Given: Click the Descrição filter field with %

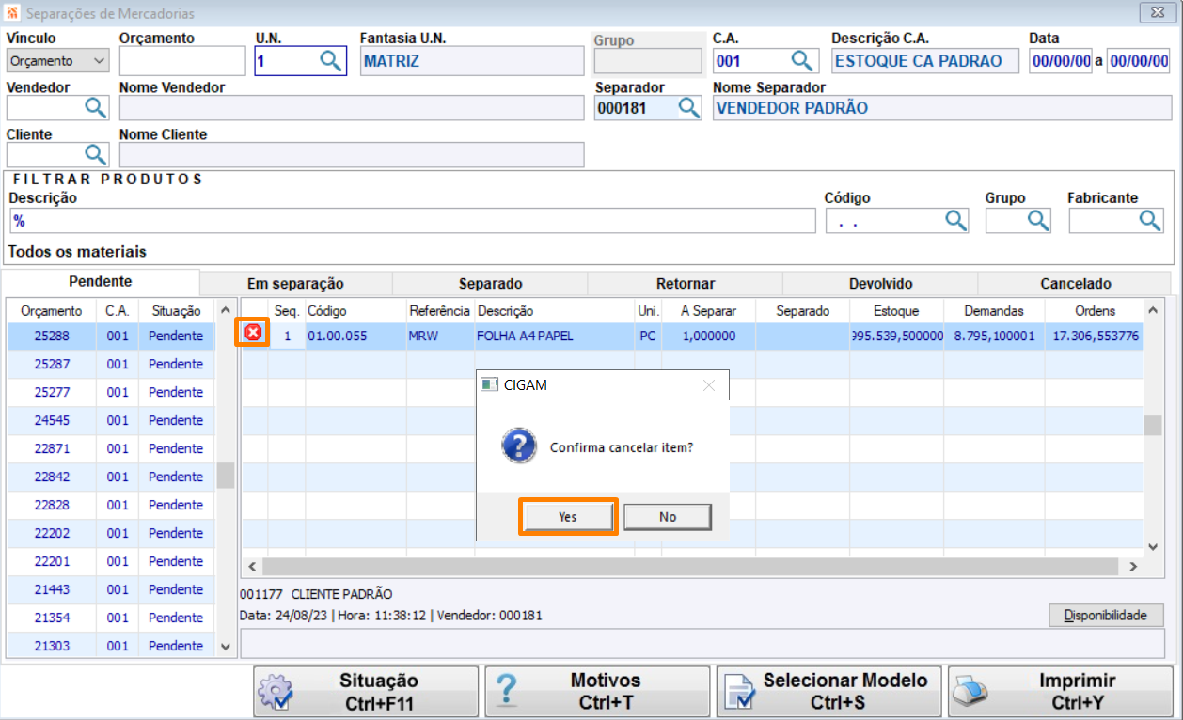Looking at the screenshot, I should click(x=413, y=221).
